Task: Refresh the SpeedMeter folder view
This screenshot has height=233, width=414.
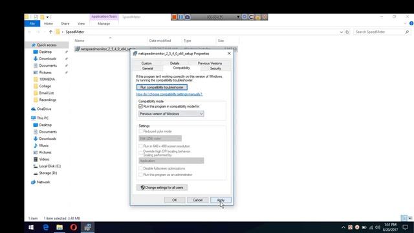Action: [347, 32]
